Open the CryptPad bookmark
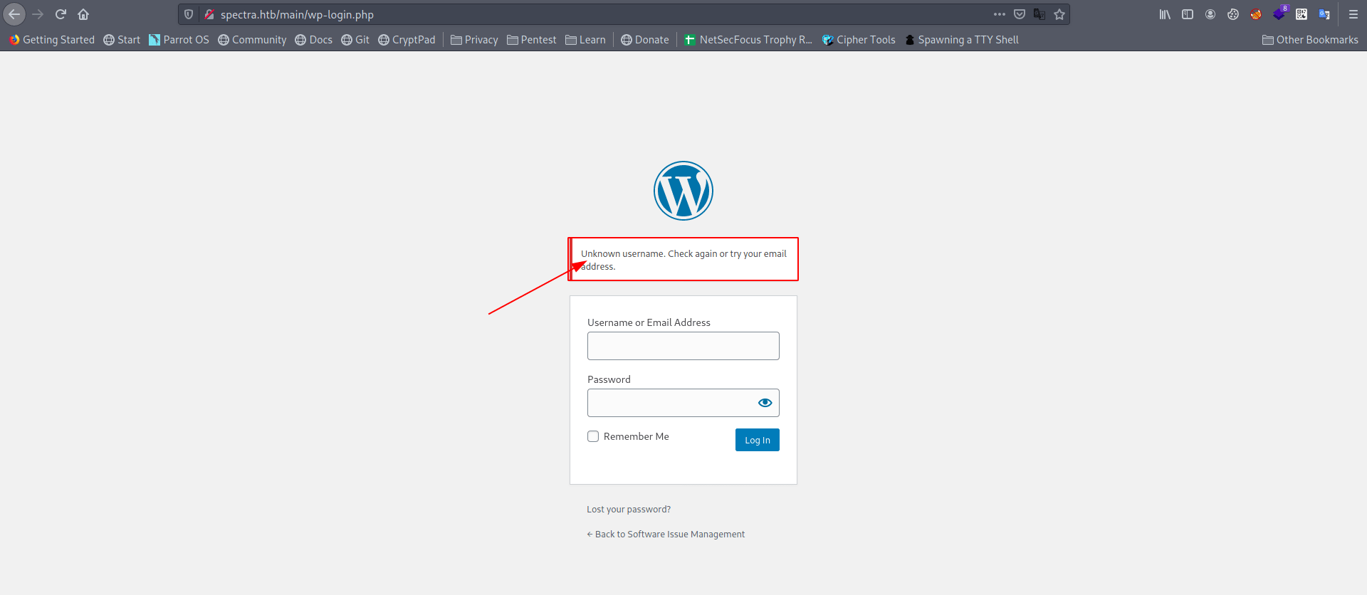 click(x=407, y=40)
